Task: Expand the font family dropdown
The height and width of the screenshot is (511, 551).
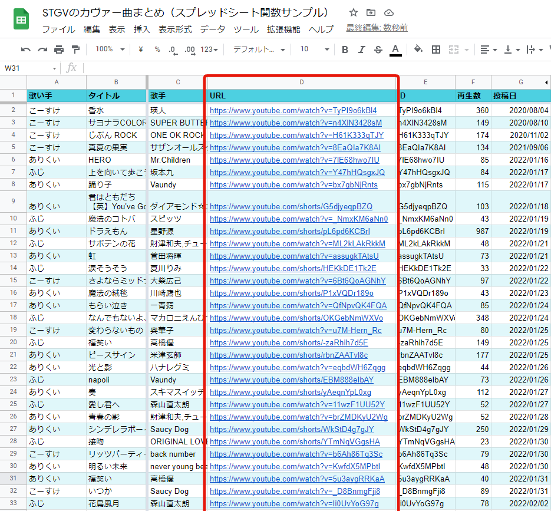Action: (x=259, y=50)
